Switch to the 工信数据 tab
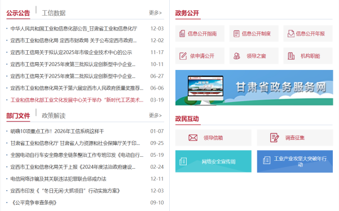 point(54,13)
